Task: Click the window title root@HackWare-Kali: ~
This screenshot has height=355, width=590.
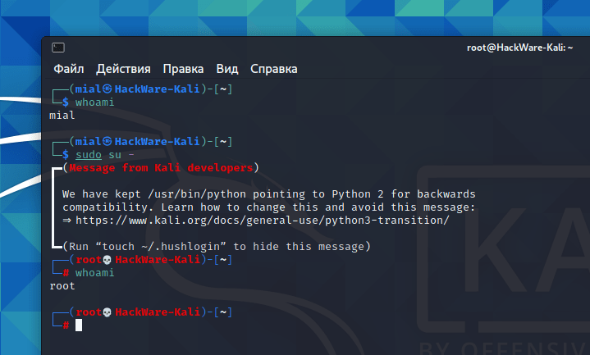Action: tap(519, 48)
